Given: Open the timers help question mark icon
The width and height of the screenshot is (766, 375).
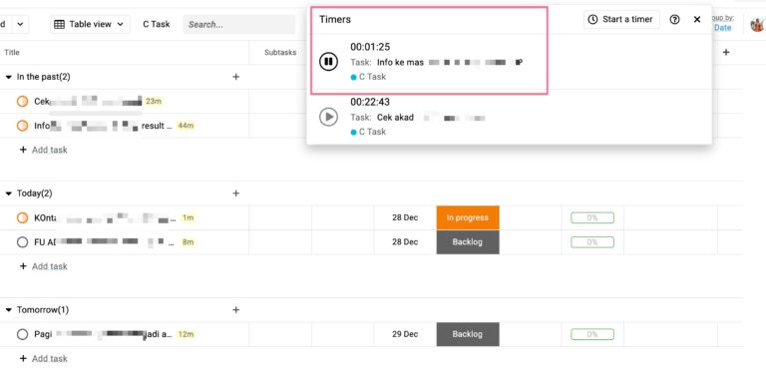Looking at the screenshot, I should tap(674, 20).
